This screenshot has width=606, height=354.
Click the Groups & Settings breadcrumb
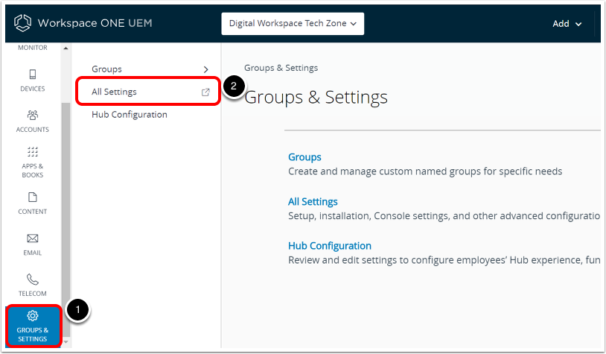tap(281, 68)
